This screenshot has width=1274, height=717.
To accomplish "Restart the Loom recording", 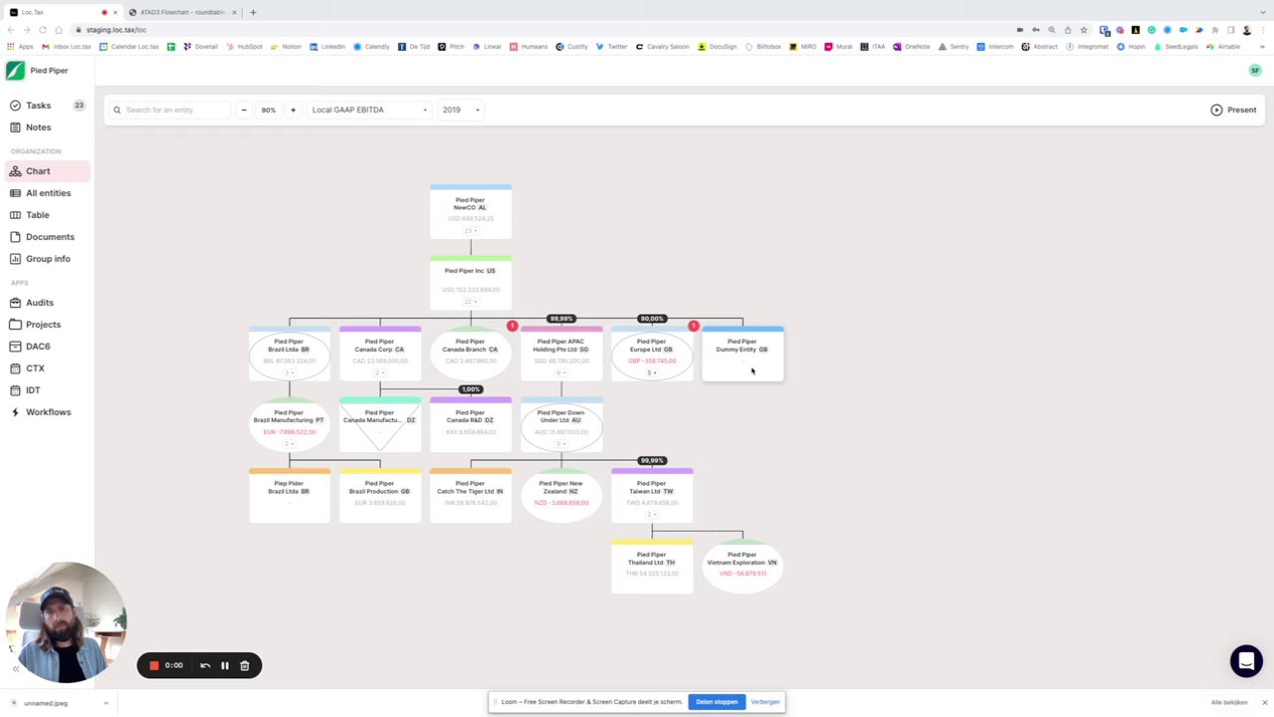I will (x=205, y=665).
